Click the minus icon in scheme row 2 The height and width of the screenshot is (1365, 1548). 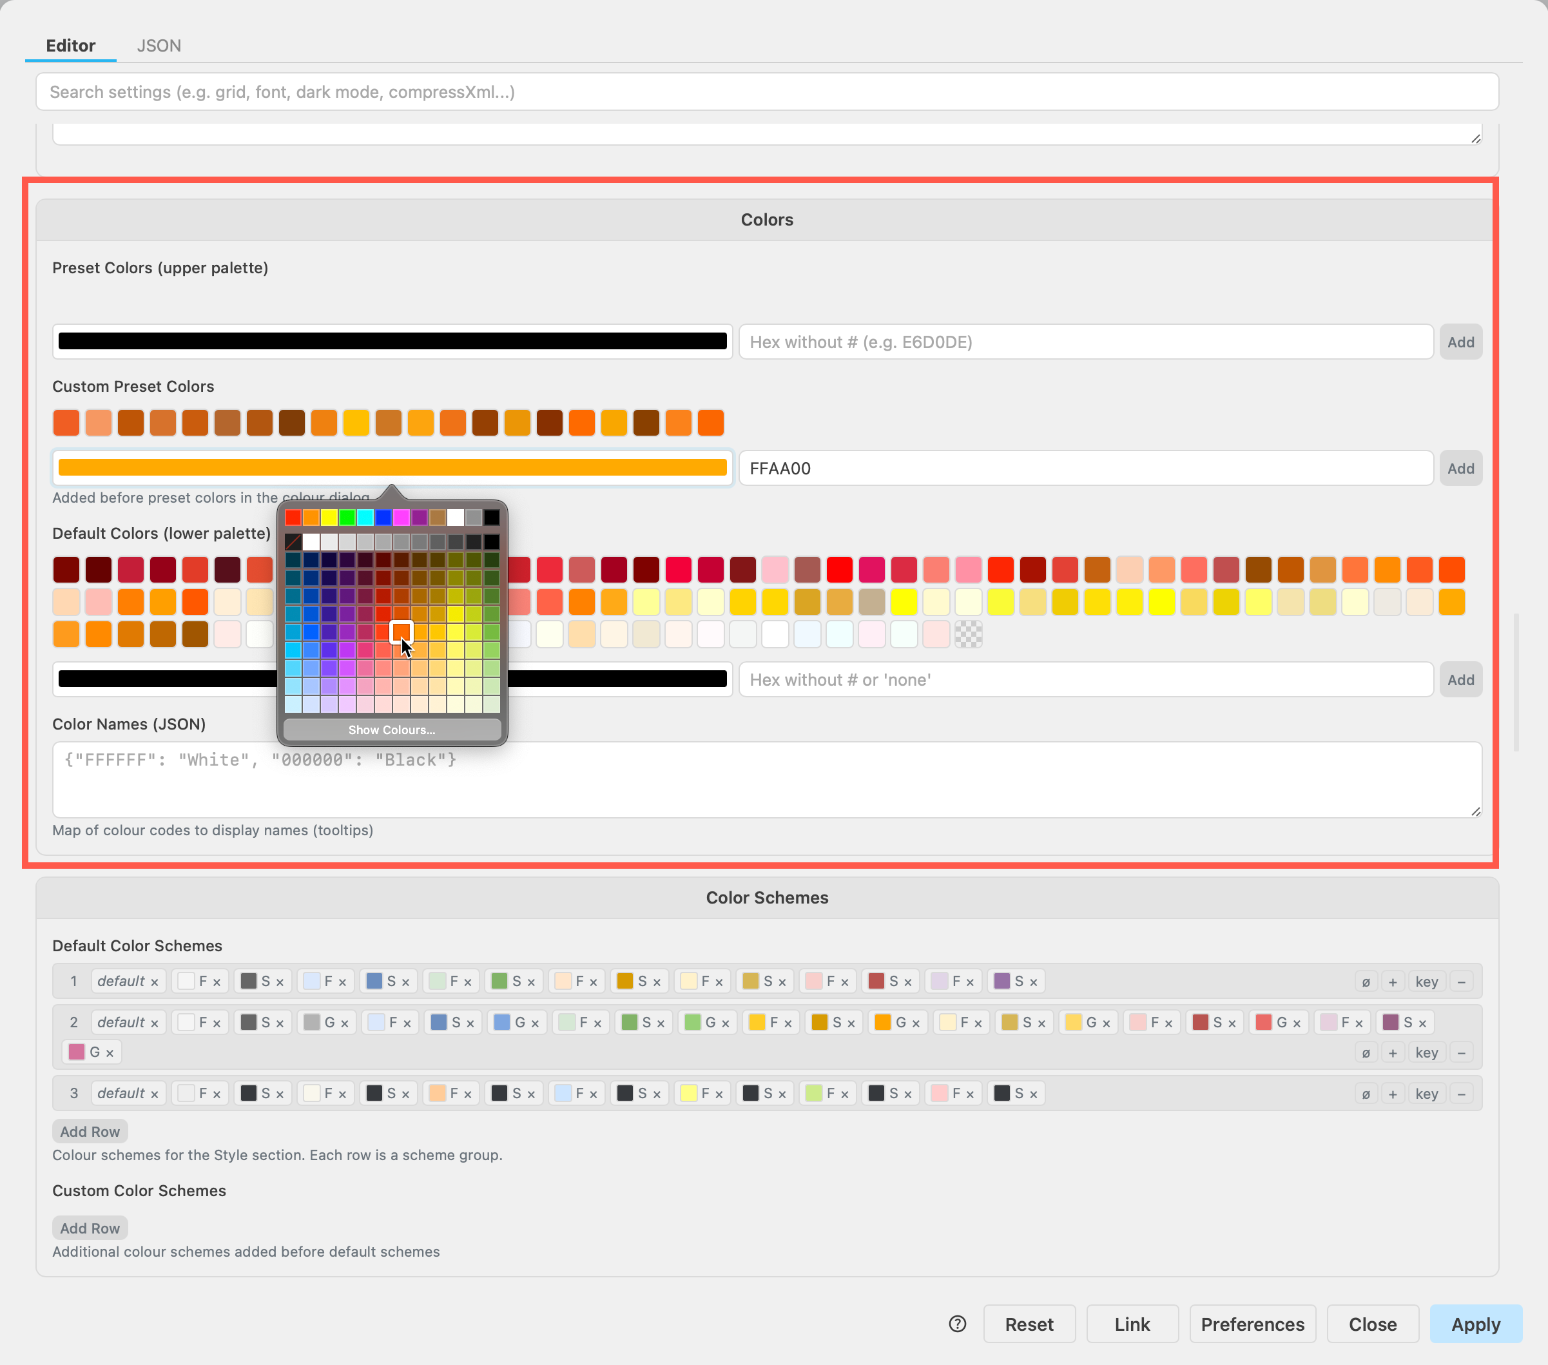point(1462,1052)
